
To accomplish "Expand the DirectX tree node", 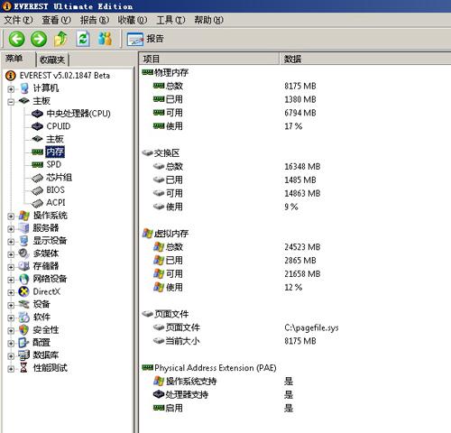I will click(x=11, y=292).
